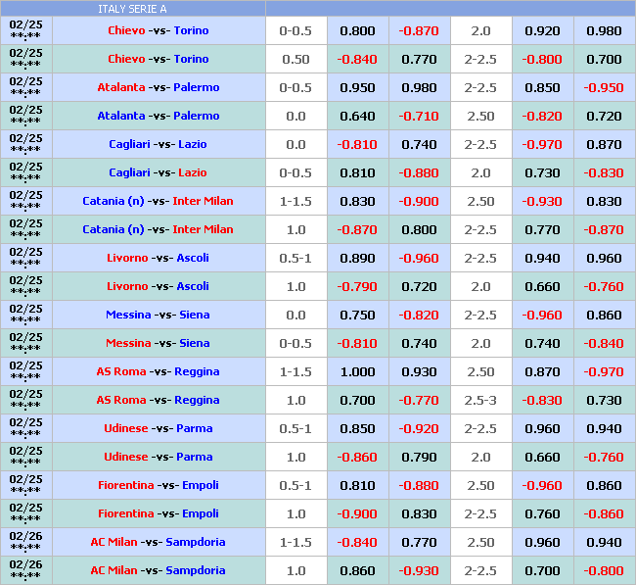Click -0.880 odds for Cagliari vs Lazio
This screenshot has width=636, height=585.
click(419, 172)
